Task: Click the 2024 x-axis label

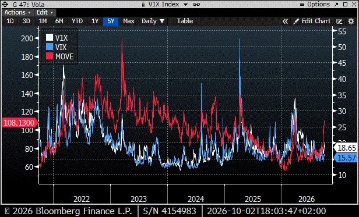Action: (196, 199)
